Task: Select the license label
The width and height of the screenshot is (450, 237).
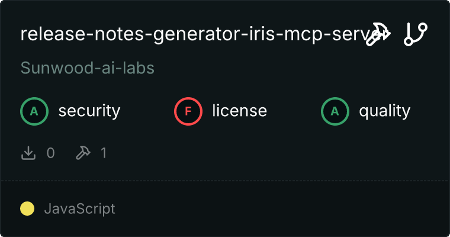Action: tap(239, 111)
